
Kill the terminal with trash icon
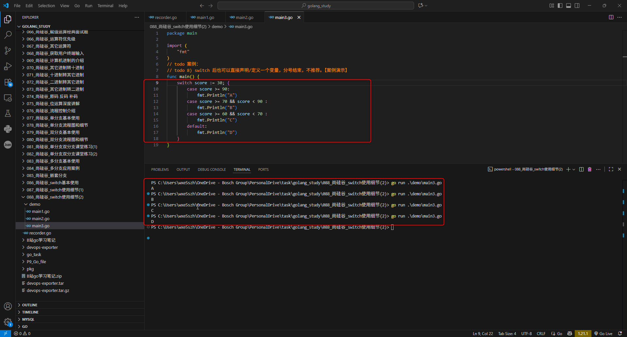point(590,169)
